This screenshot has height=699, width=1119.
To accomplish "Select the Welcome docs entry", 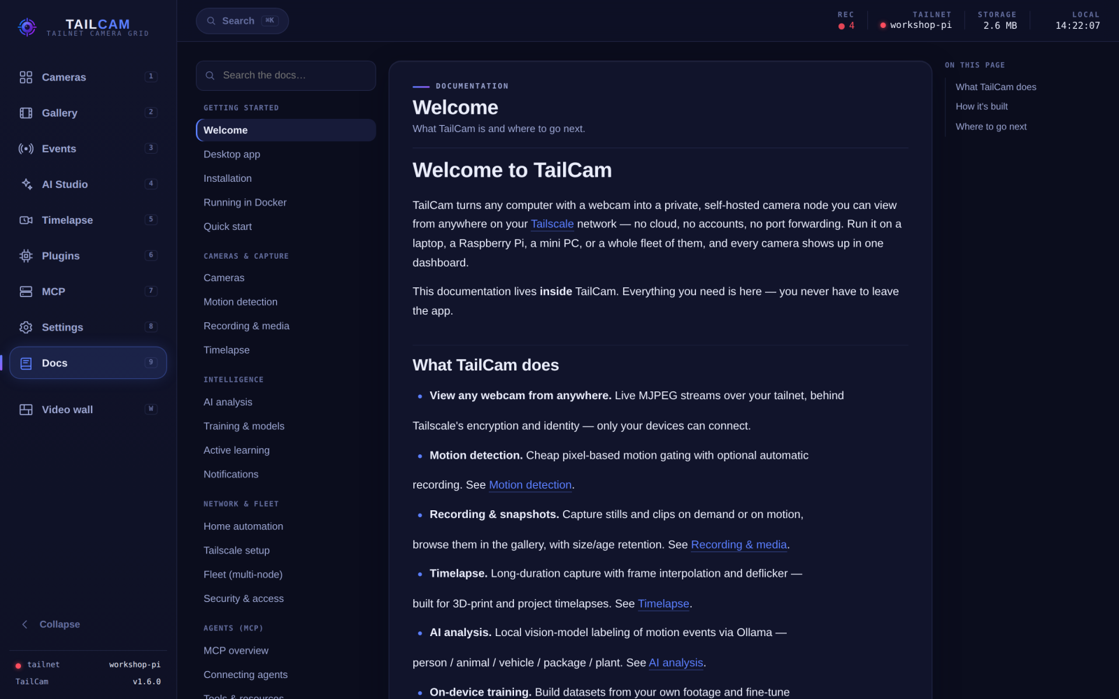I will coord(285,130).
